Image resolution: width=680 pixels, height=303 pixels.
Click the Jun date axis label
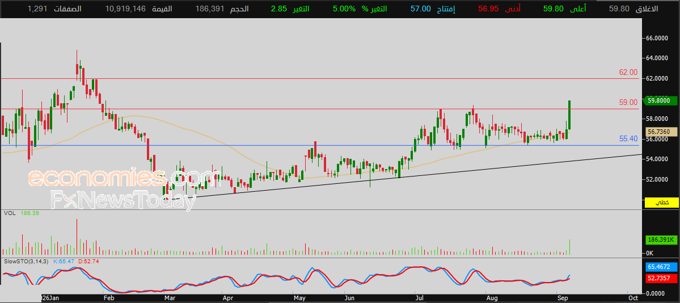tap(349, 298)
